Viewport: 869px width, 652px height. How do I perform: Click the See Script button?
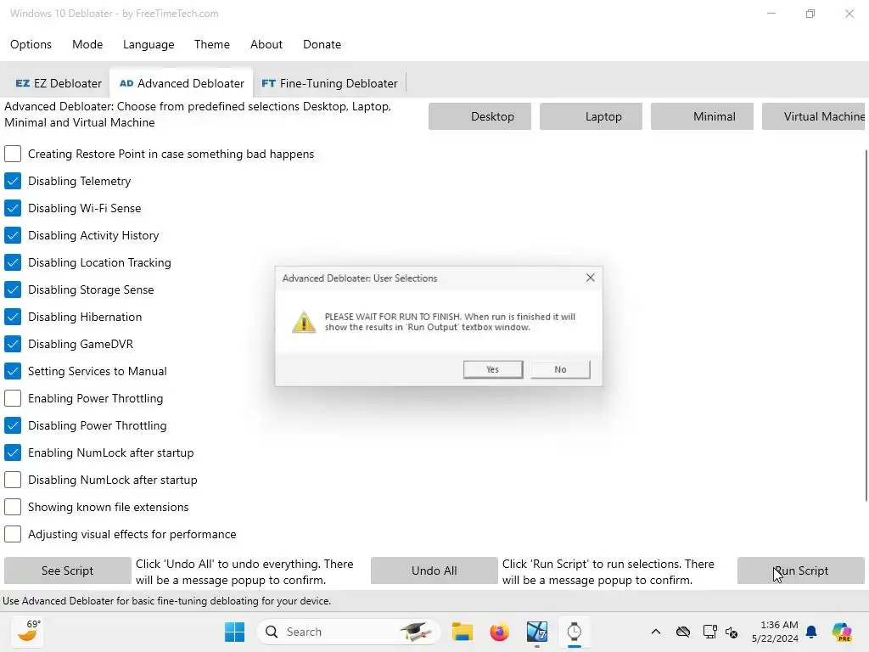coord(68,570)
